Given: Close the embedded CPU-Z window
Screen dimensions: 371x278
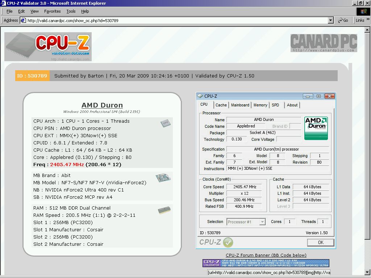Looking at the screenshot, I should click(329, 96).
